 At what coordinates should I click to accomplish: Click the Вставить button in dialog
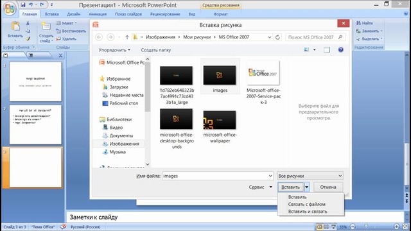pyautogui.click(x=290, y=187)
